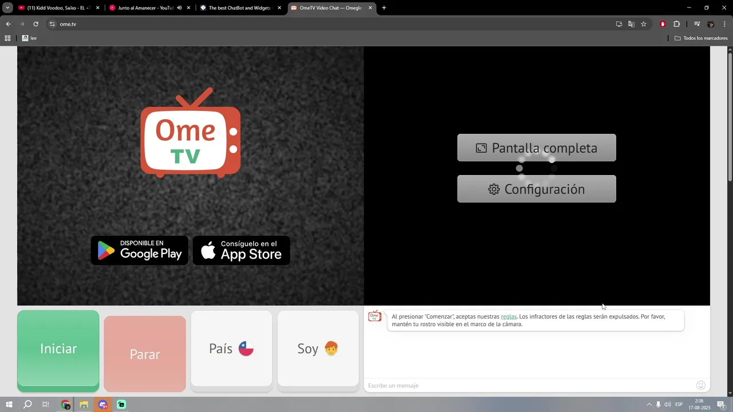Close The best ChatBot and Widgets tab
This screenshot has width=733, height=412.
(x=279, y=8)
